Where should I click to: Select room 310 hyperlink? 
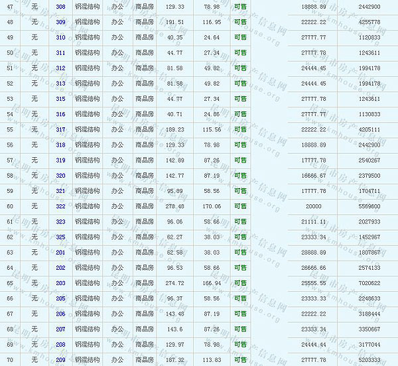[60, 37]
